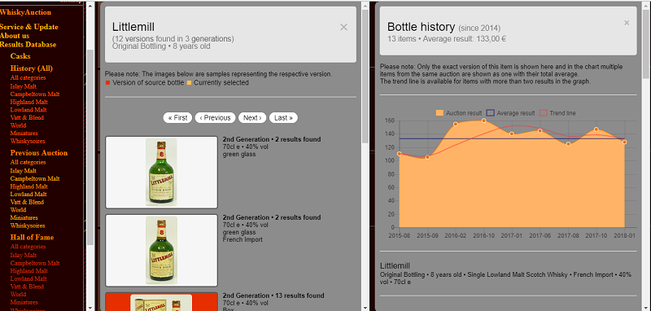
Task: Click the sidebar scrollbar down arrow
Action: [x=90, y=307]
